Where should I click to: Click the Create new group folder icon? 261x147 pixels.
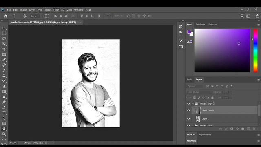click(243, 129)
